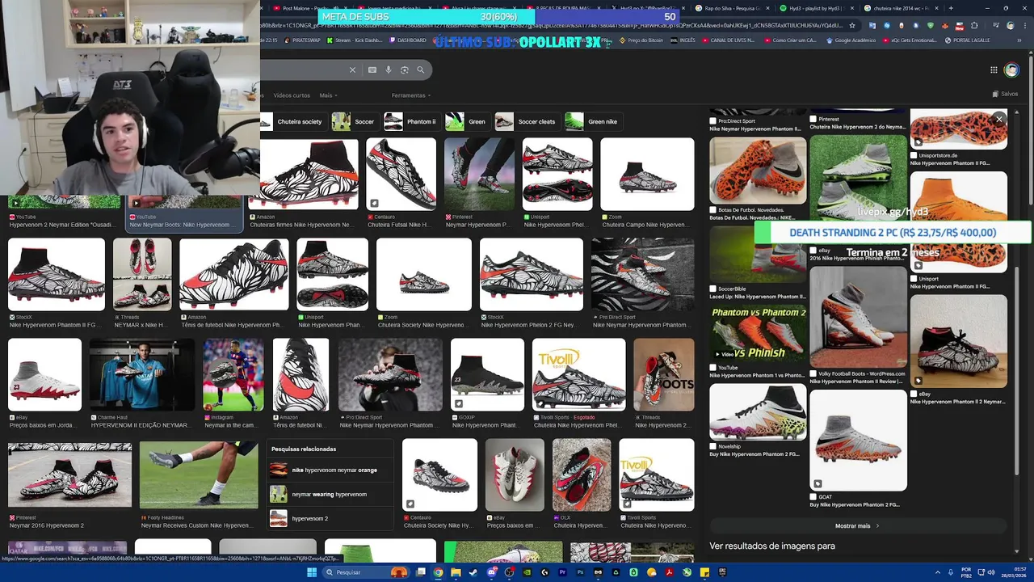1034x582 pixels.
Task: Expand the Ferramentas tools dropdown
Action: 411,95
